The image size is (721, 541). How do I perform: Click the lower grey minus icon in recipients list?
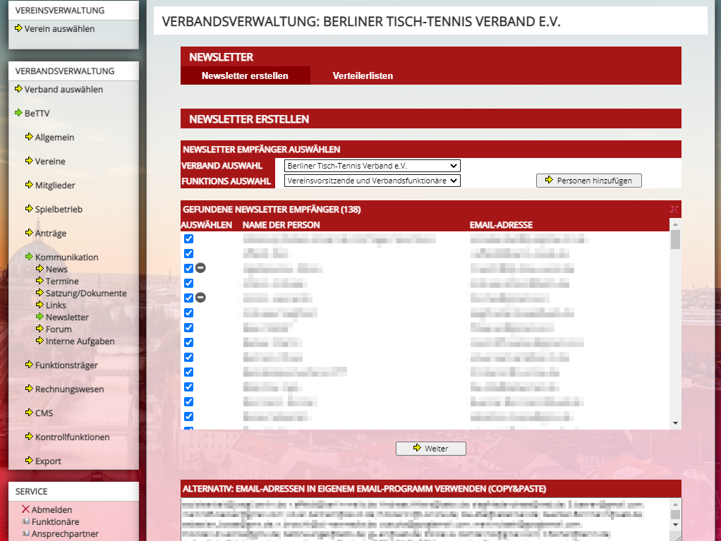[x=200, y=298]
